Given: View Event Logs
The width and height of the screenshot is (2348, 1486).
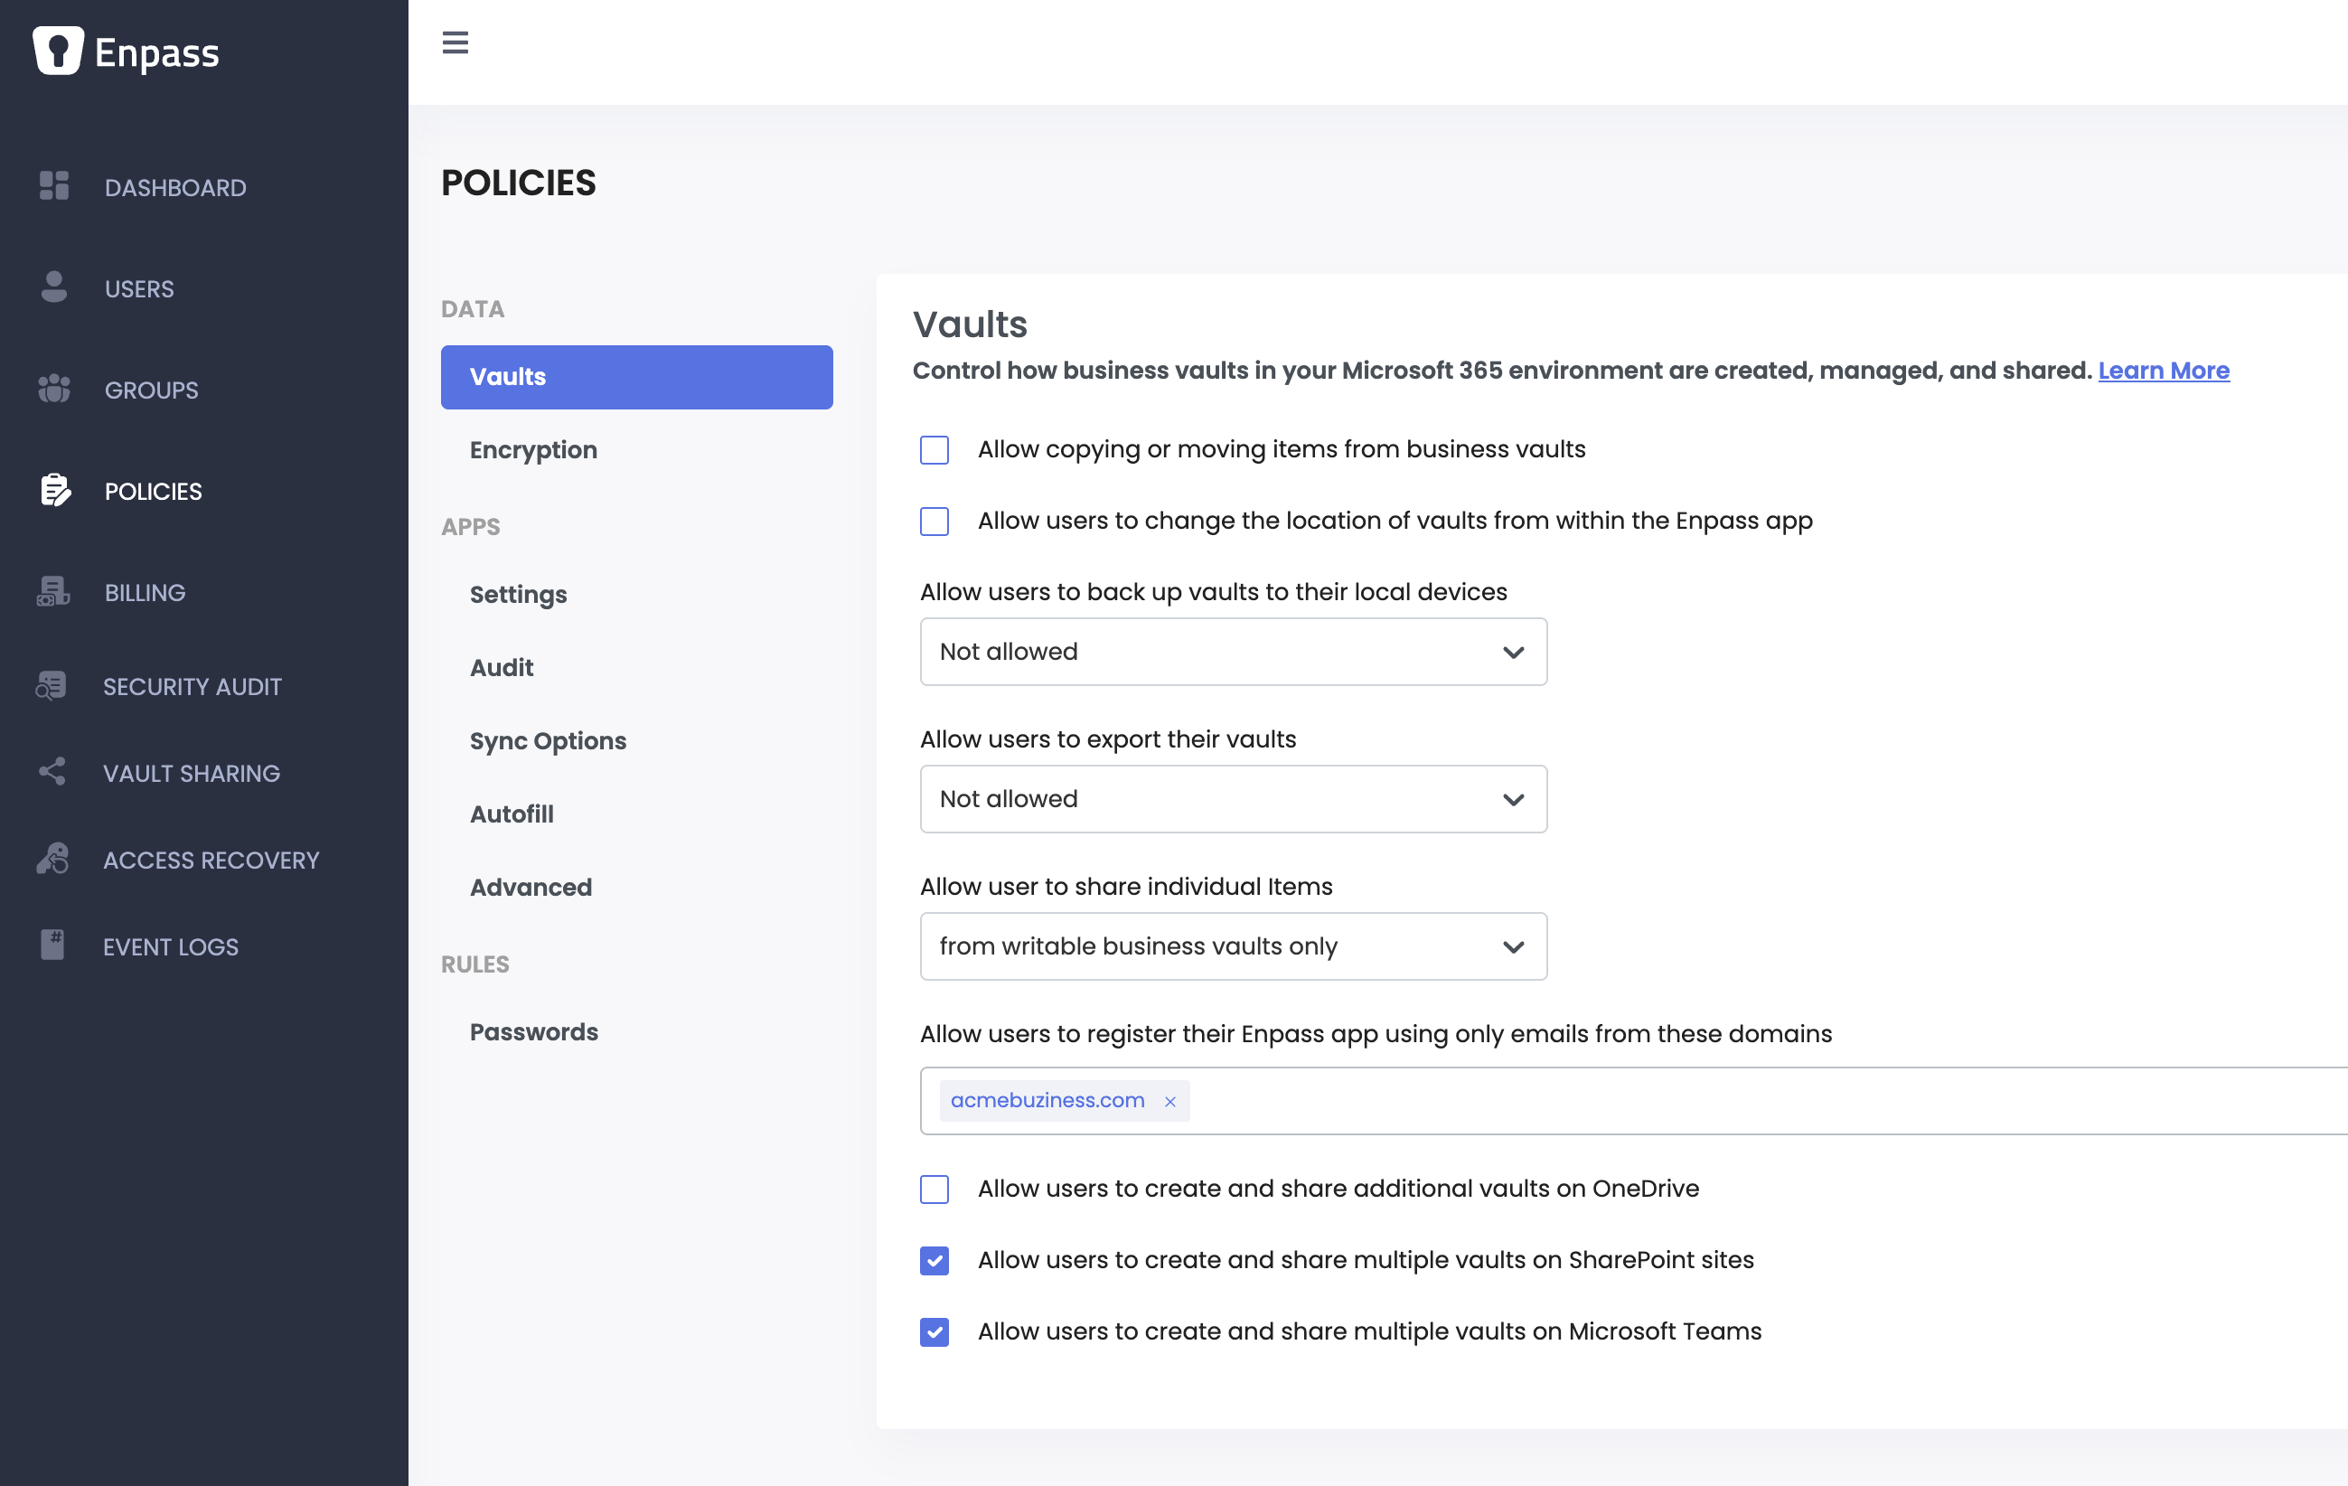Looking at the screenshot, I should 171,946.
